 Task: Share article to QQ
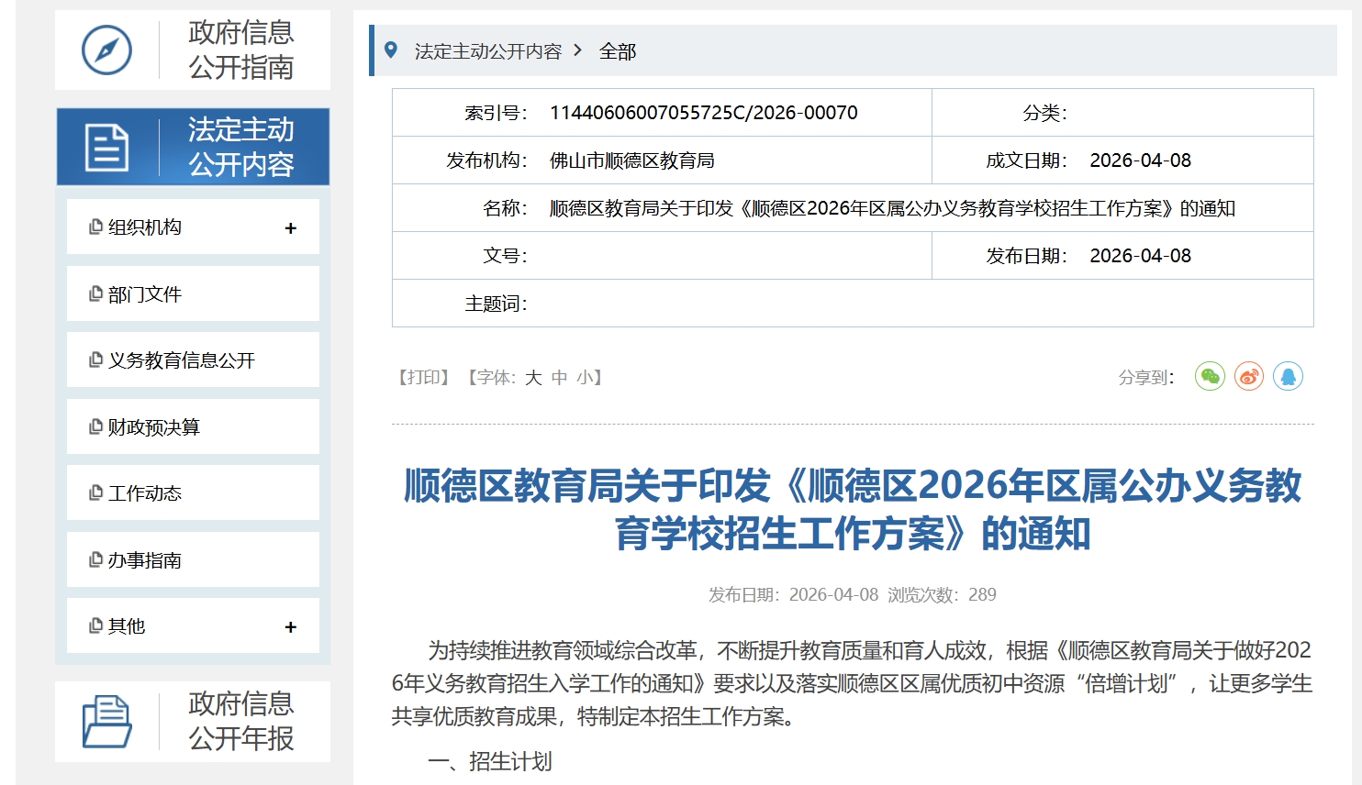click(1288, 376)
